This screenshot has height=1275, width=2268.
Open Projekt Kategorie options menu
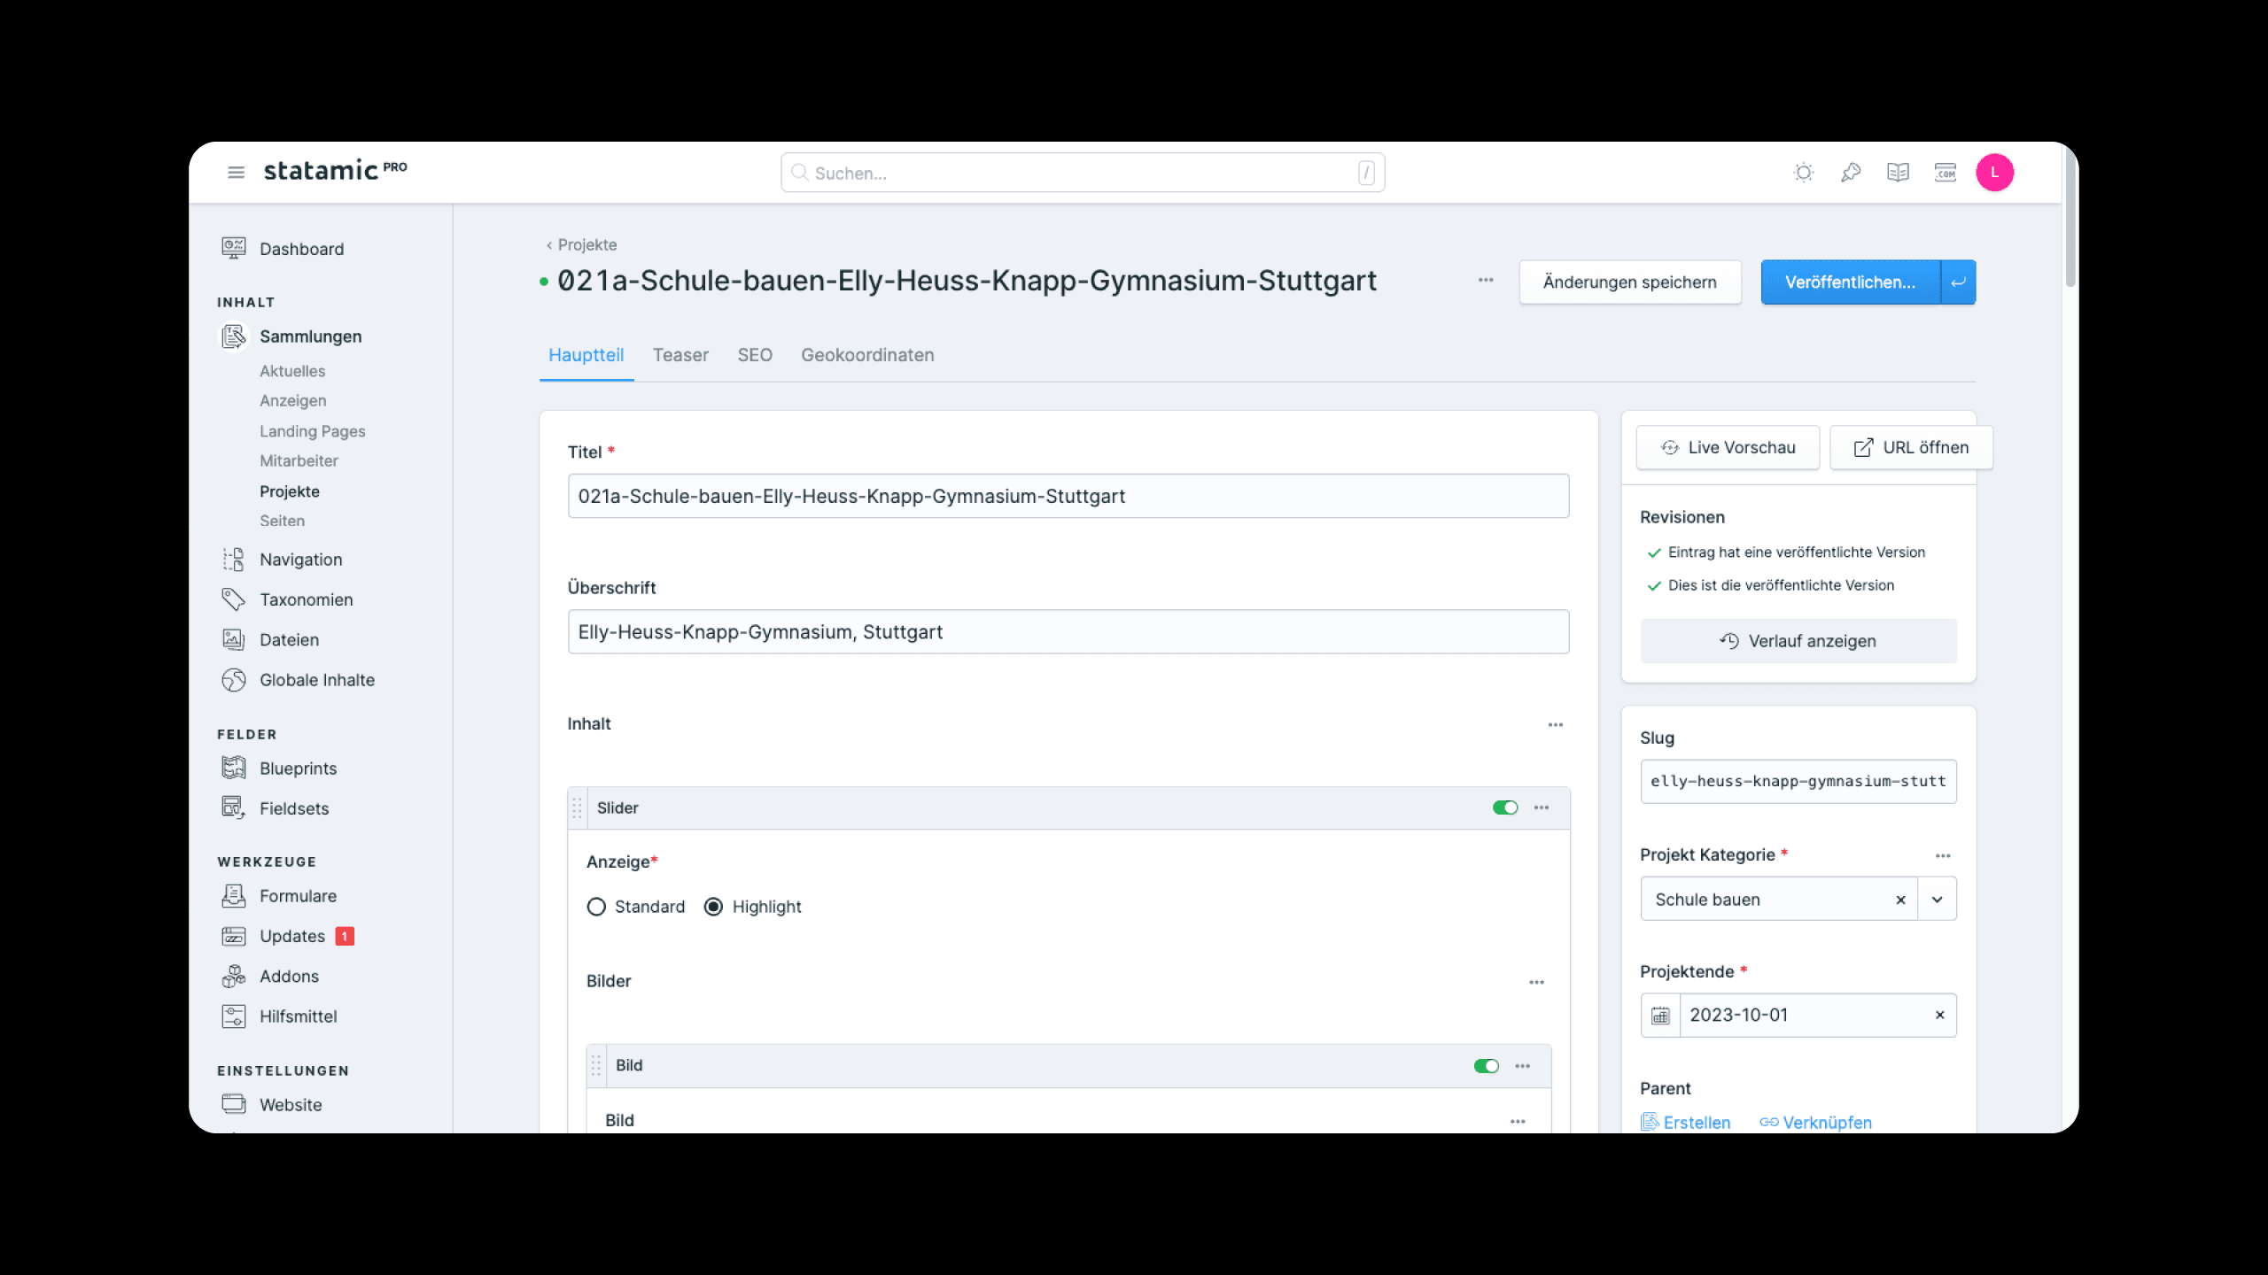(1943, 856)
